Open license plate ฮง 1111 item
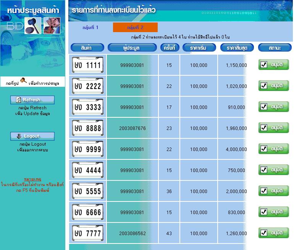The image size is (294, 250). coord(88,65)
